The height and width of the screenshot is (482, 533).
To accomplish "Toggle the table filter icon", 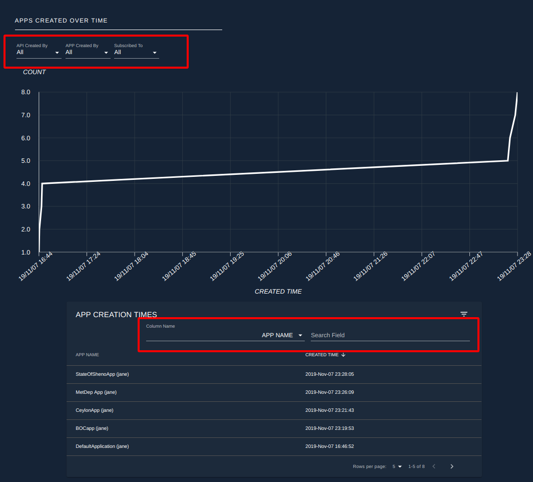I will (x=463, y=314).
